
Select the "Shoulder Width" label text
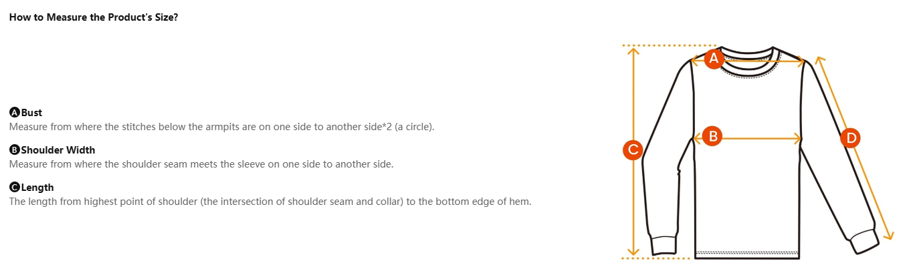tap(58, 150)
